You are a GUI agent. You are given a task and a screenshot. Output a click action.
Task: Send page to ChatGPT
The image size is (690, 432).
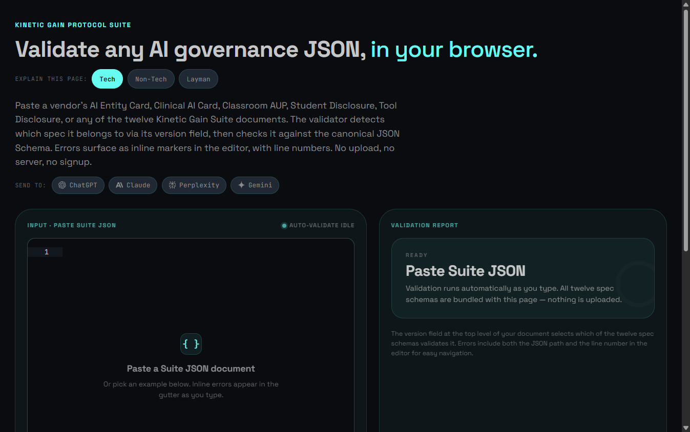tap(78, 185)
